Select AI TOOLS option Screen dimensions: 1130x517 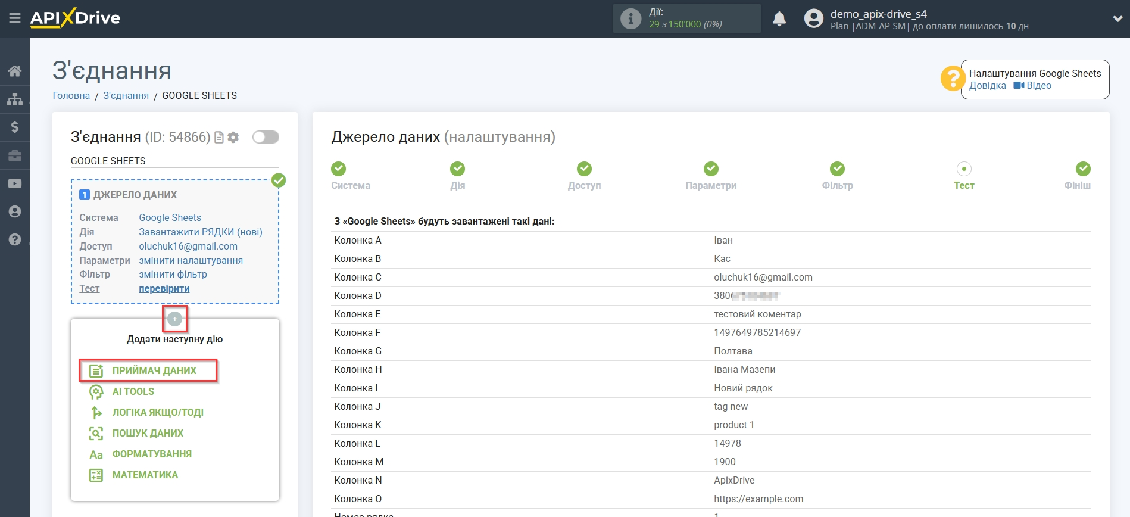click(x=133, y=391)
